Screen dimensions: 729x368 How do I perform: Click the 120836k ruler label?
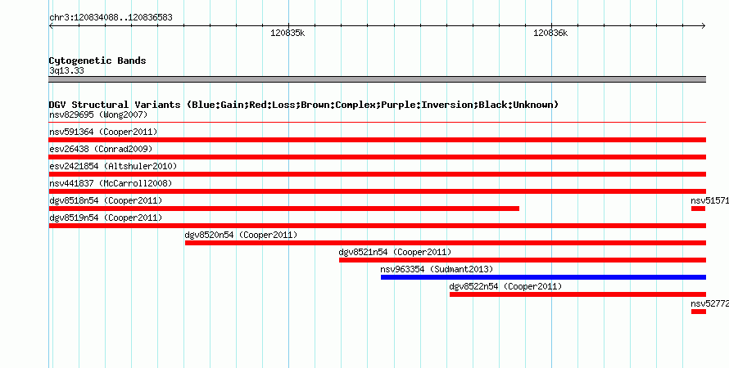pos(550,33)
